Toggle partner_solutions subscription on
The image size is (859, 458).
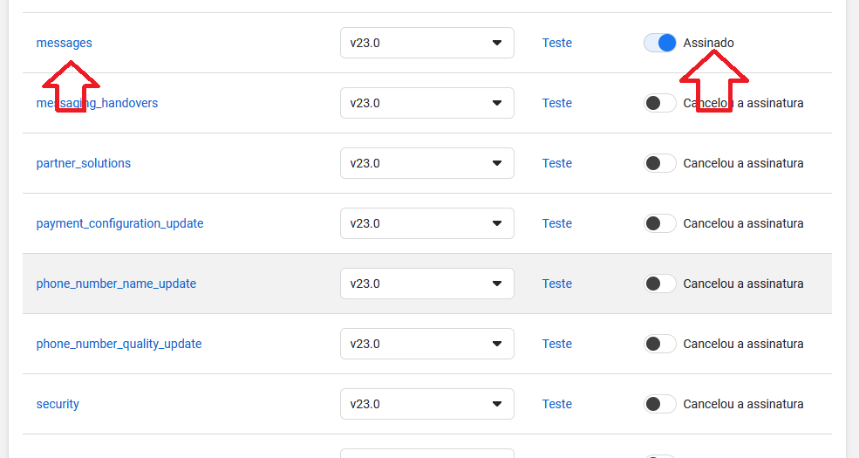(x=659, y=163)
